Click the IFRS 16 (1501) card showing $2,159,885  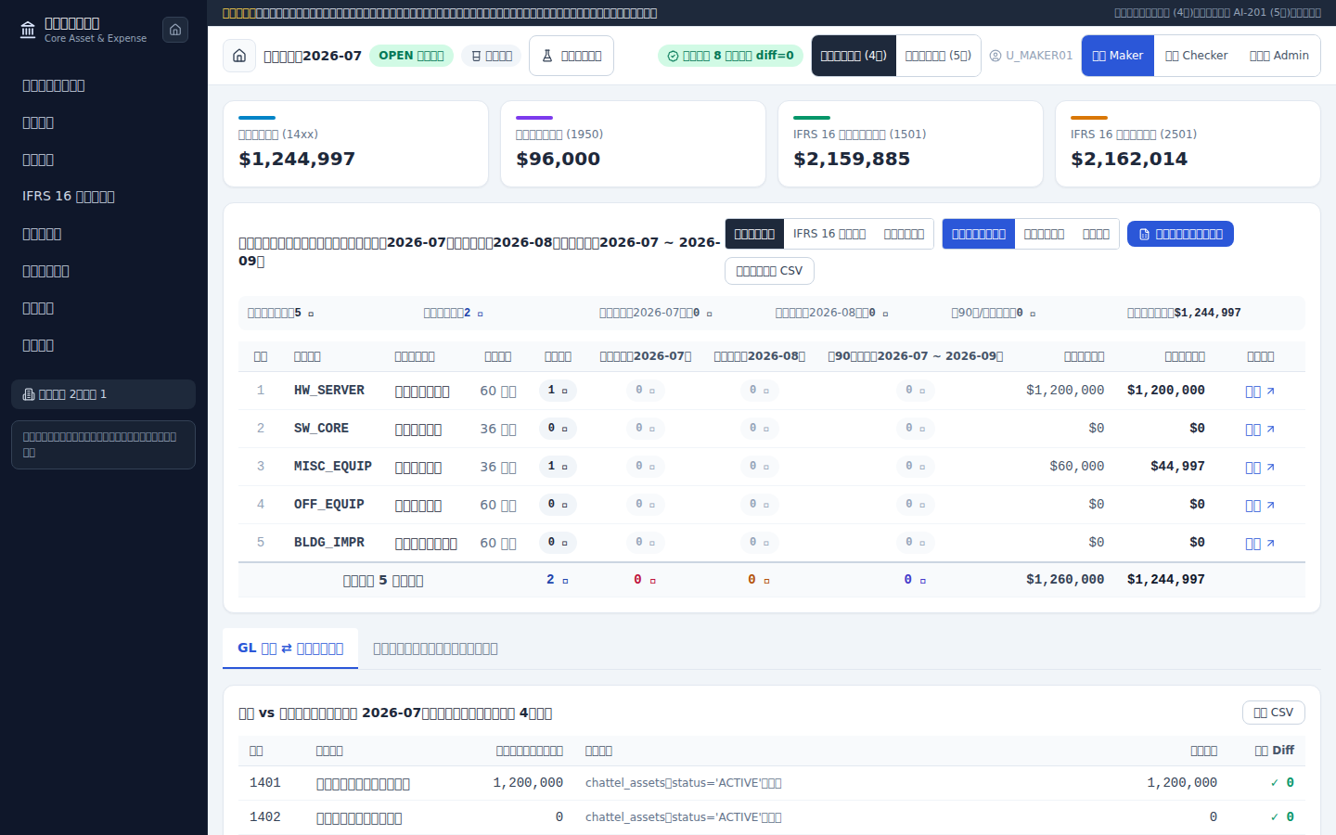pos(910,144)
